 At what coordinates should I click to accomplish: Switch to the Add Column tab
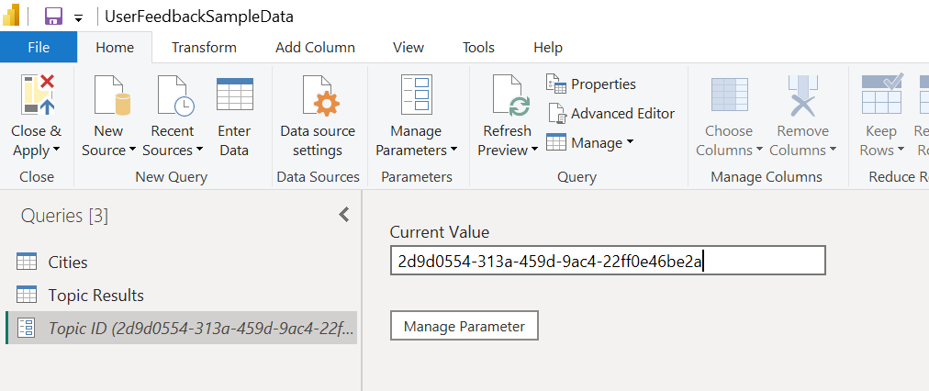(315, 48)
